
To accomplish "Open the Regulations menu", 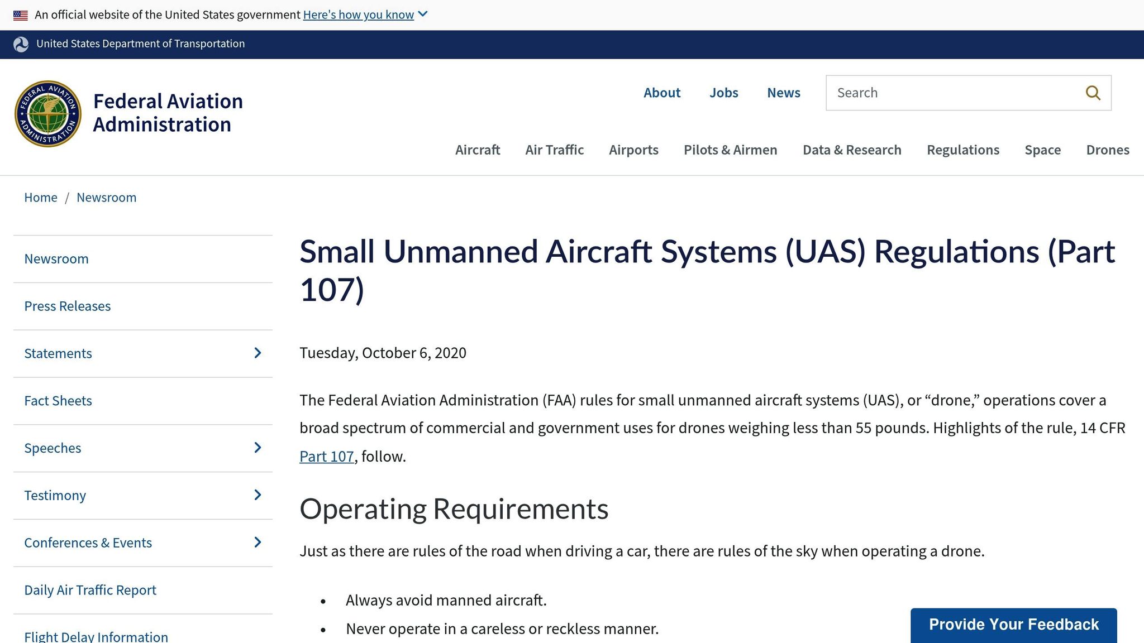I will pyautogui.click(x=963, y=150).
